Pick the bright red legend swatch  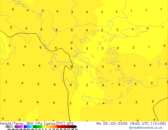pyautogui.click(x=58, y=127)
